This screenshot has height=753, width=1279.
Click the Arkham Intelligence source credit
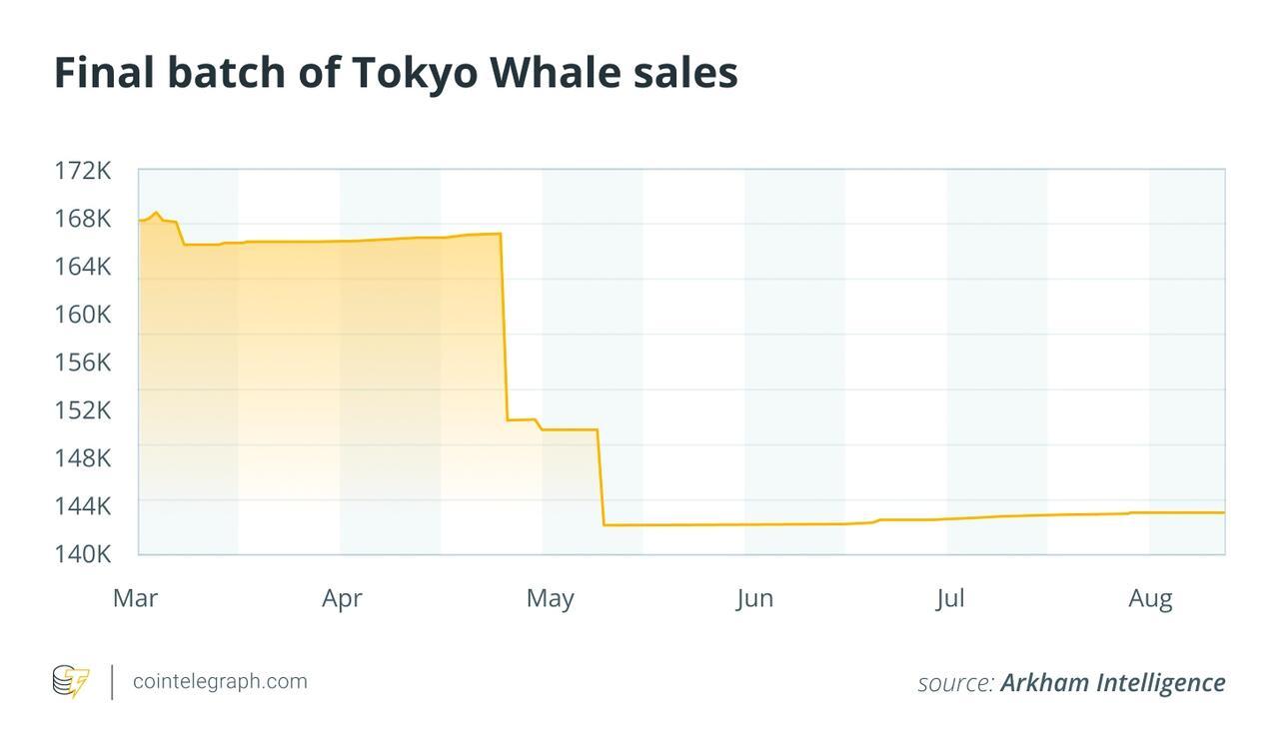point(1111,683)
